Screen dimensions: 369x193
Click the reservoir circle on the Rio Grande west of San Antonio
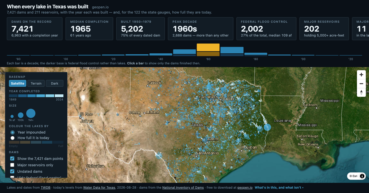tap(159, 156)
